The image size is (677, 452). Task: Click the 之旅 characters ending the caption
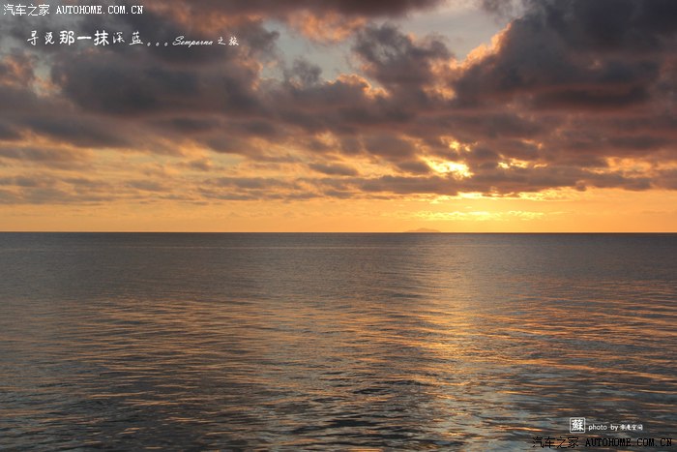pos(227,42)
